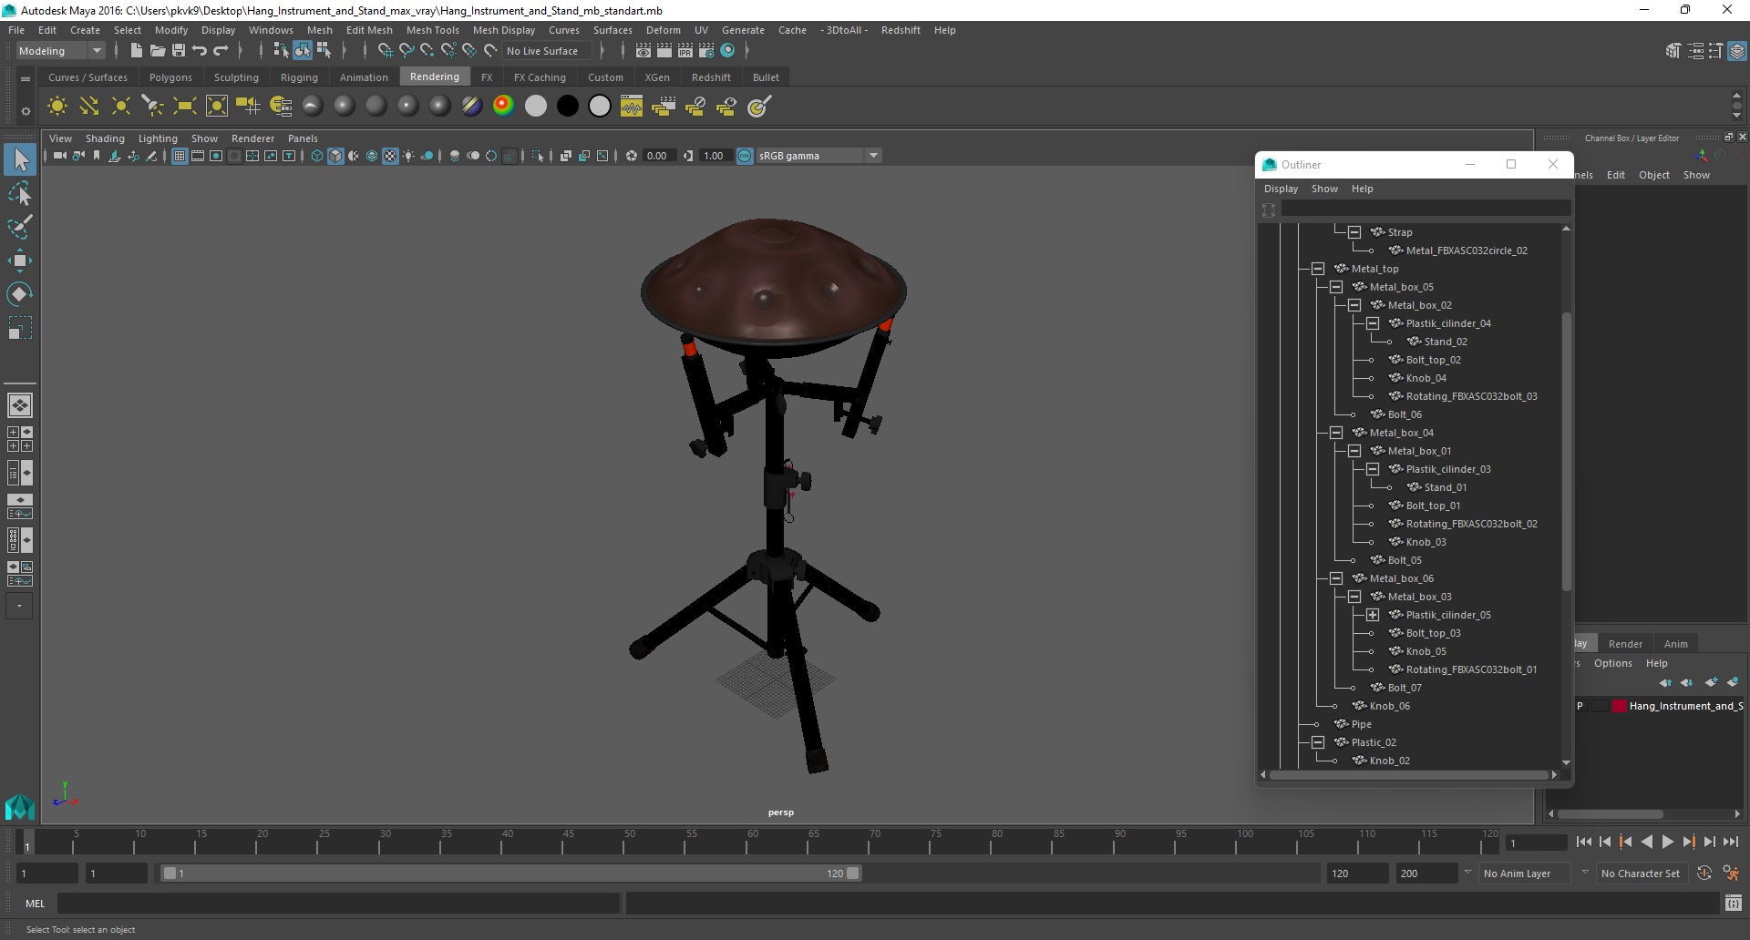Toggle use all lights in viewport

[x=408, y=156]
